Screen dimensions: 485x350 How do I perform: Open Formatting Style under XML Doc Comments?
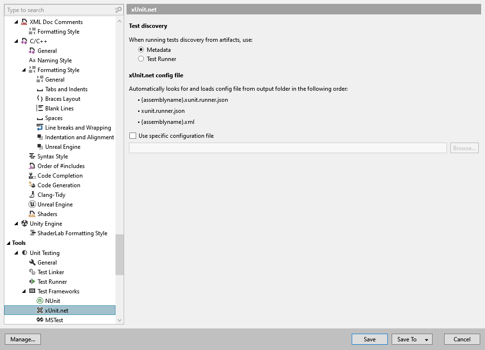click(x=59, y=32)
